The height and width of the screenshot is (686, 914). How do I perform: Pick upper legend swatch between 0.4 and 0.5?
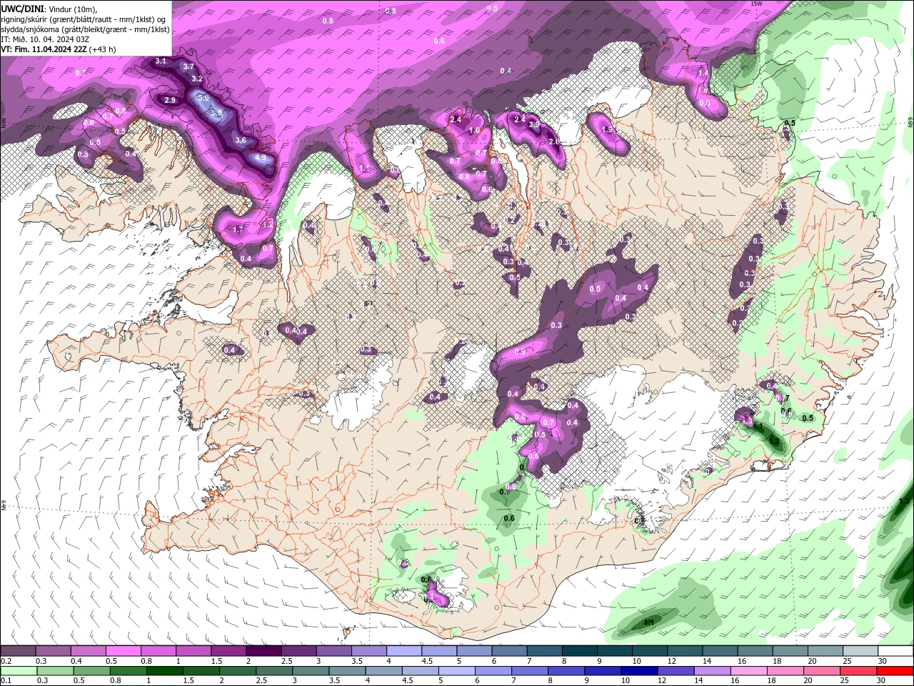pyautogui.click(x=88, y=650)
